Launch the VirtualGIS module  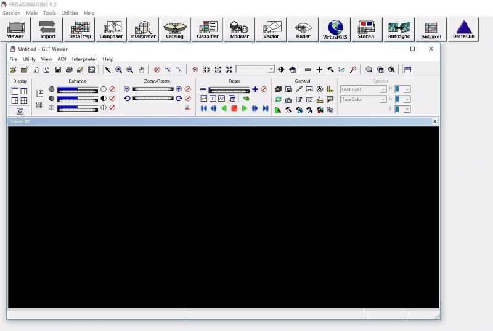coord(335,29)
